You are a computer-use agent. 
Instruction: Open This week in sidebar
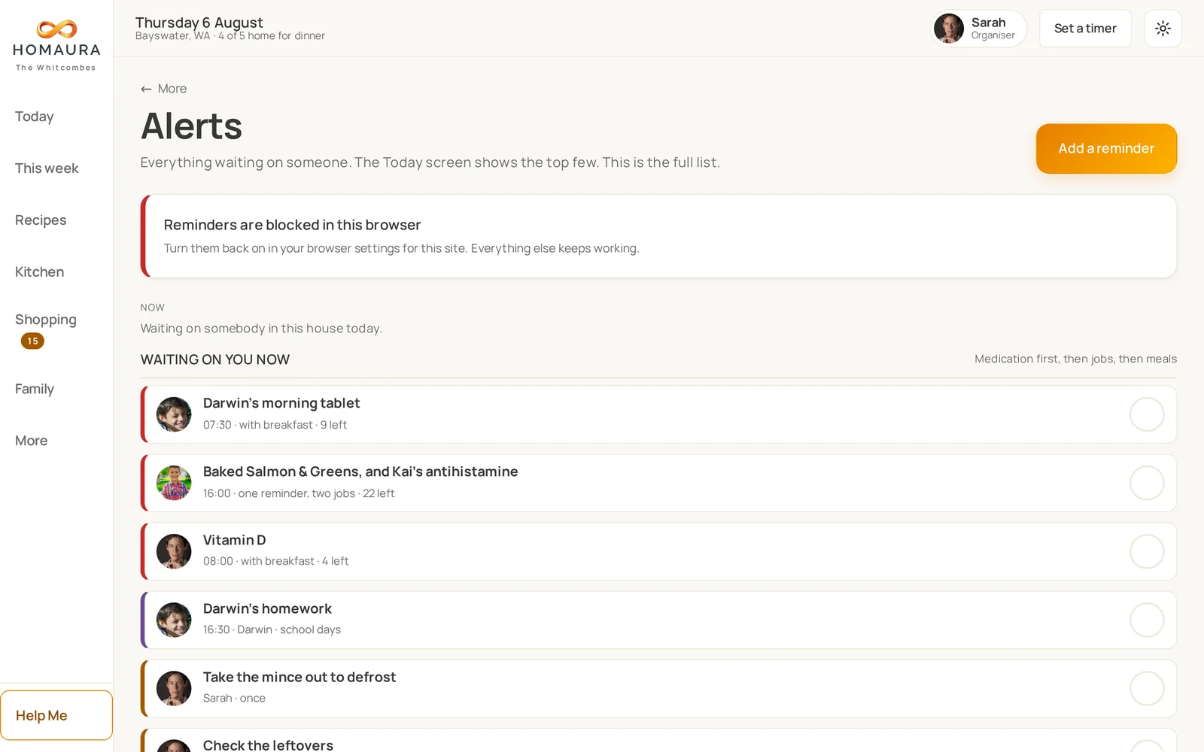47,168
